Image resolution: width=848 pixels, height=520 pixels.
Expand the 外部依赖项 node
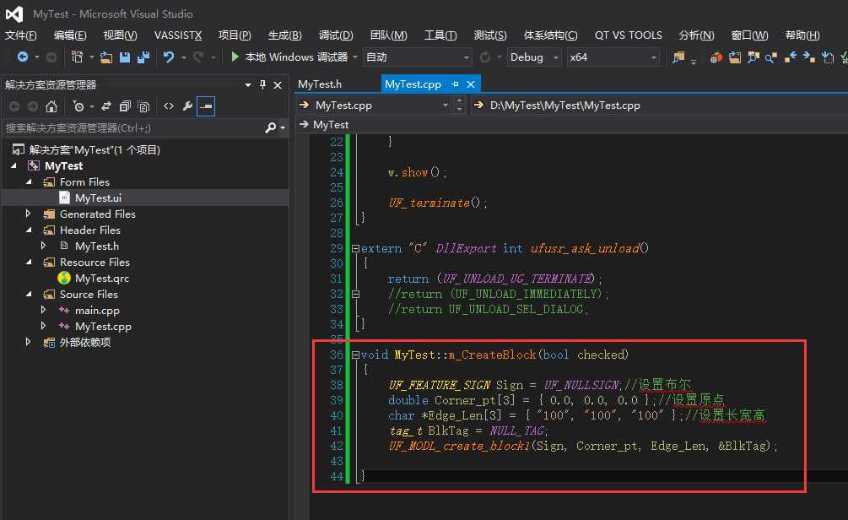tap(29, 342)
